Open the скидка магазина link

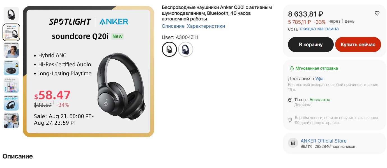coord(319,29)
